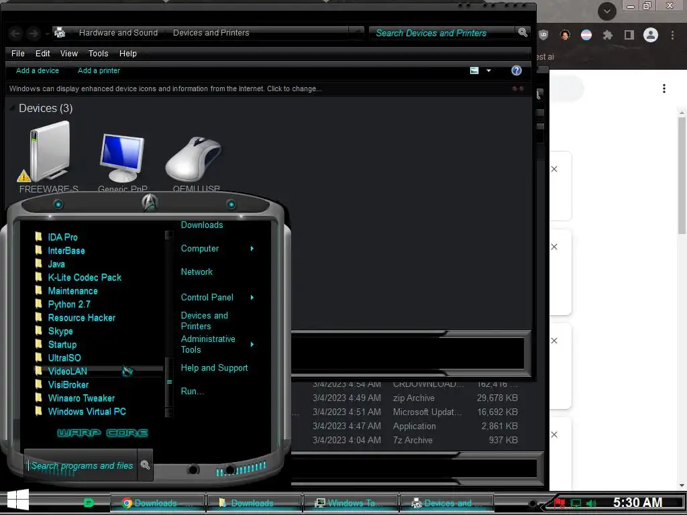The width and height of the screenshot is (687, 515).
Task: Expand the Administrative Tools submenu arrow
Action: coord(252,345)
